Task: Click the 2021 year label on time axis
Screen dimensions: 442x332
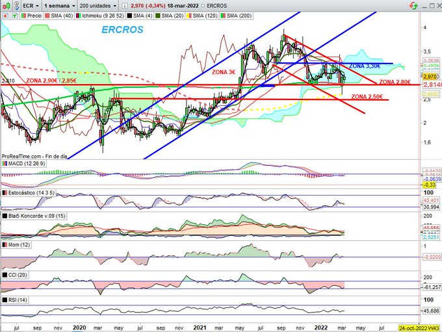Action: (200, 327)
